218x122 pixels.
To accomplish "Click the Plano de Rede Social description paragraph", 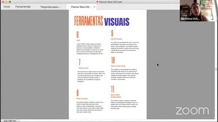I will [125, 75].
